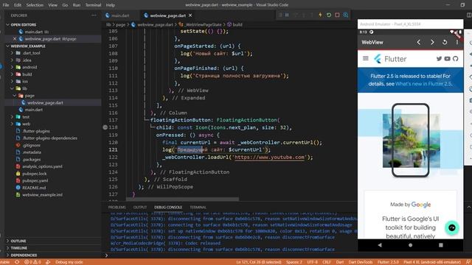Reload page in emulator WebView toolbar
The height and width of the screenshot is (265, 472).
point(445,43)
